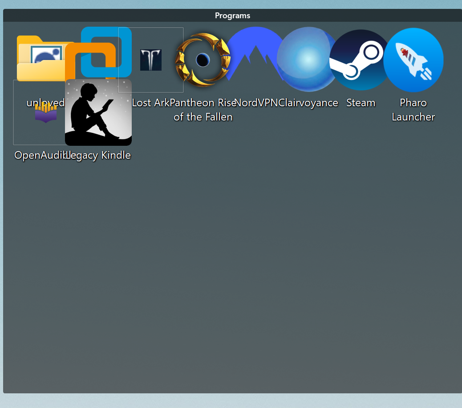Select the "Clairvoyance" name label
462x408 pixels.
[x=309, y=103]
